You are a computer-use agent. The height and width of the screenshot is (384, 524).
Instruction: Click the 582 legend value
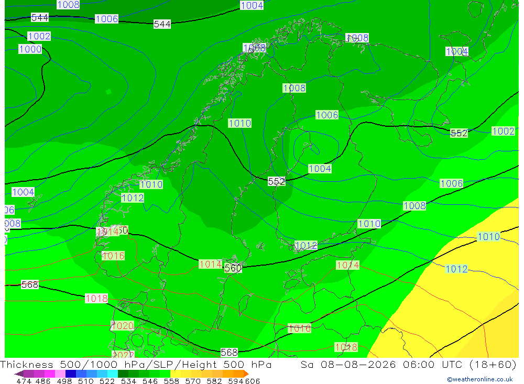click(x=214, y=381)
